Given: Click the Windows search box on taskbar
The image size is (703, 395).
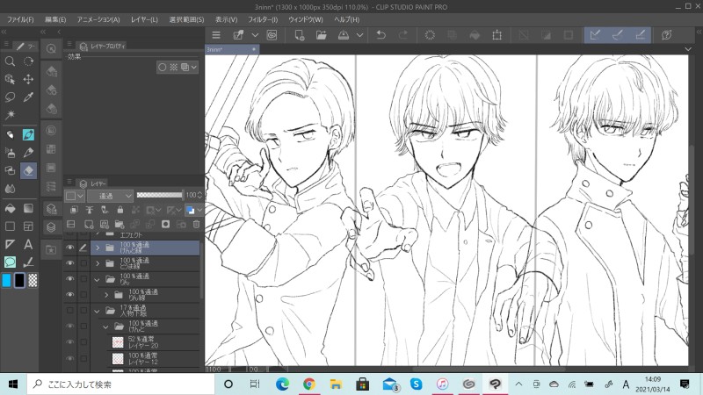Looking at the screenshot, I should point(121,384).
